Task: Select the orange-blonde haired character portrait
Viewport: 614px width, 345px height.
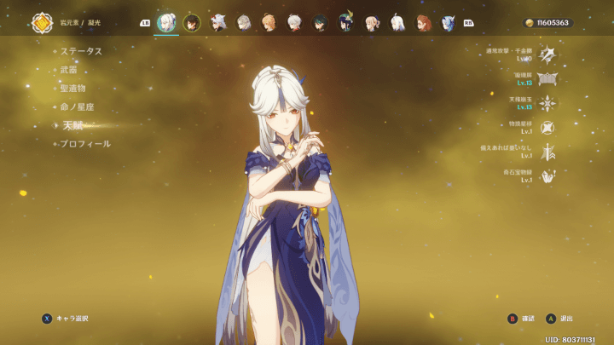Action: [269, 23]
